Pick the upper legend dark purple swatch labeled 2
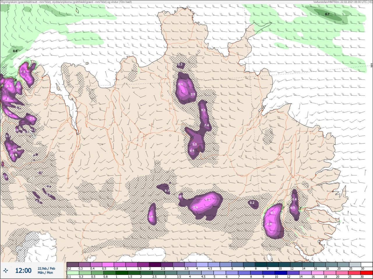 pyautogui.click(x=155, y=264)
